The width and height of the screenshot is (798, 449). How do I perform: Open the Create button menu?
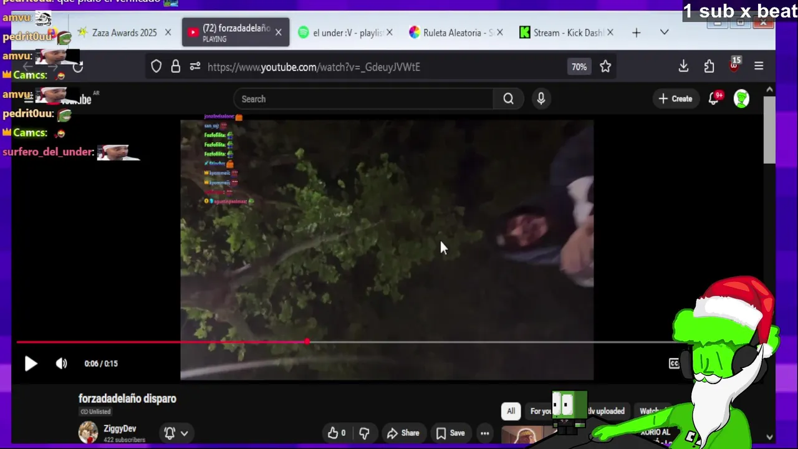pyautogui.click(x=675, y=99)
